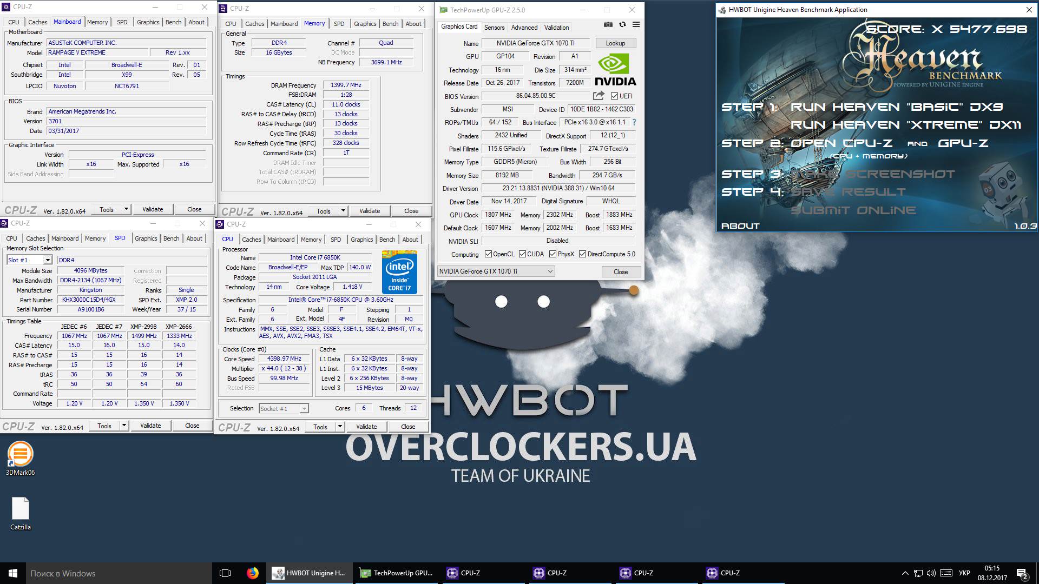The height and width of the screenshot is (584, 1039).
Task: Open Advanced tab in GPU-Z
Action: pyautogui.click(x=524, y=28)
